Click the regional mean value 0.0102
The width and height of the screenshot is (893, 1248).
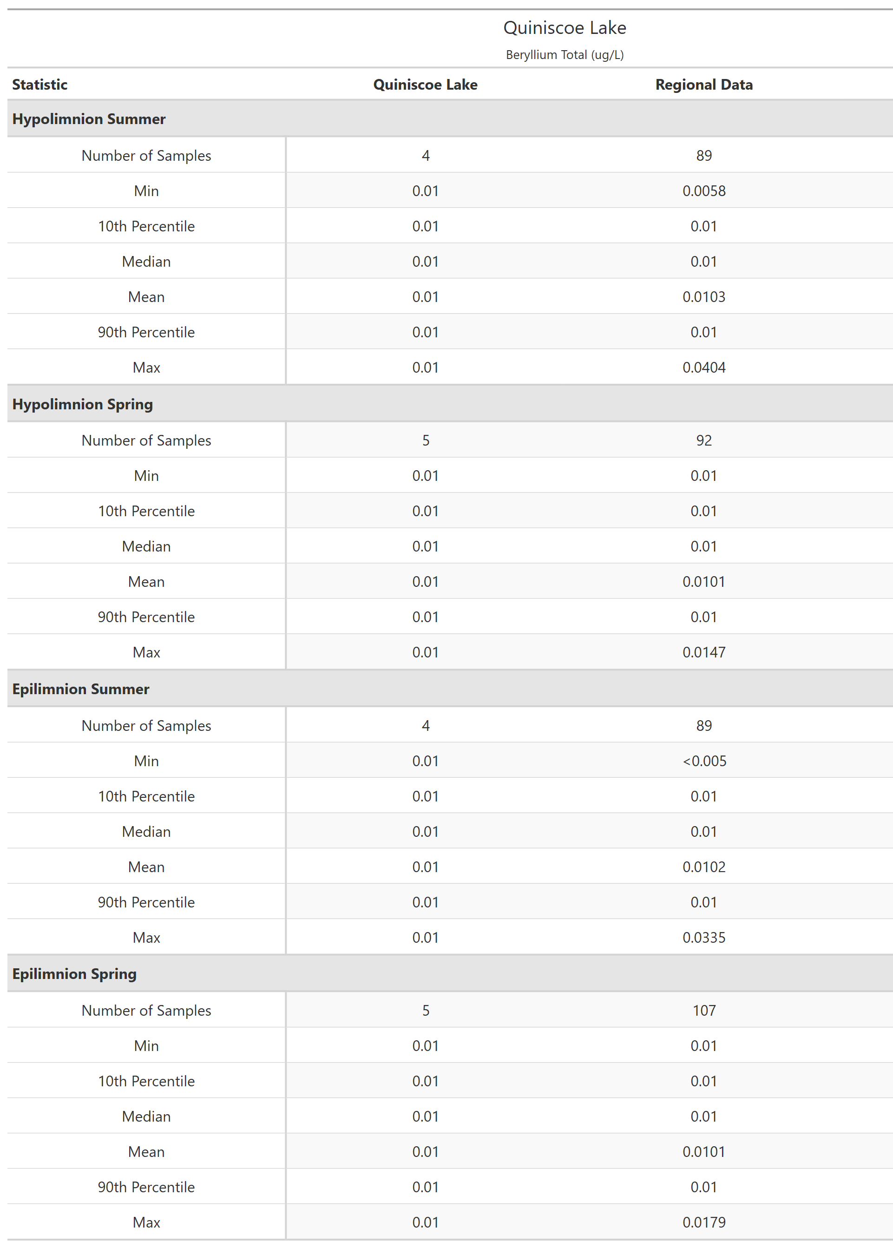pyautogui.click(x=703, y=867)
